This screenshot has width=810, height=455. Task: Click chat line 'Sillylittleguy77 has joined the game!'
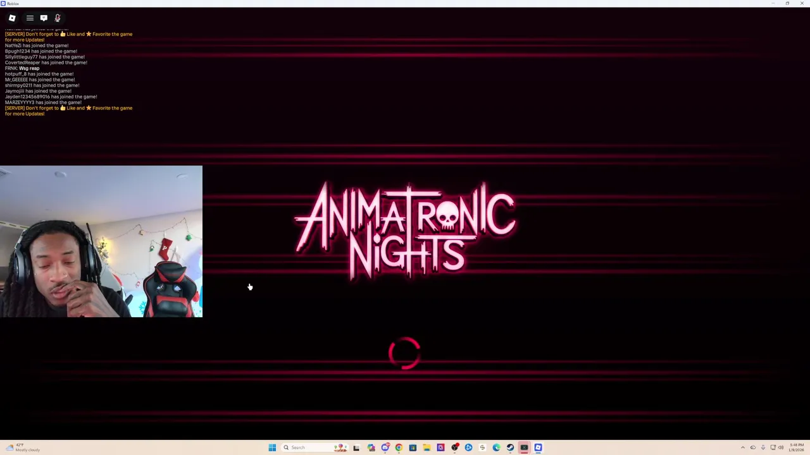tap(45, 57)
